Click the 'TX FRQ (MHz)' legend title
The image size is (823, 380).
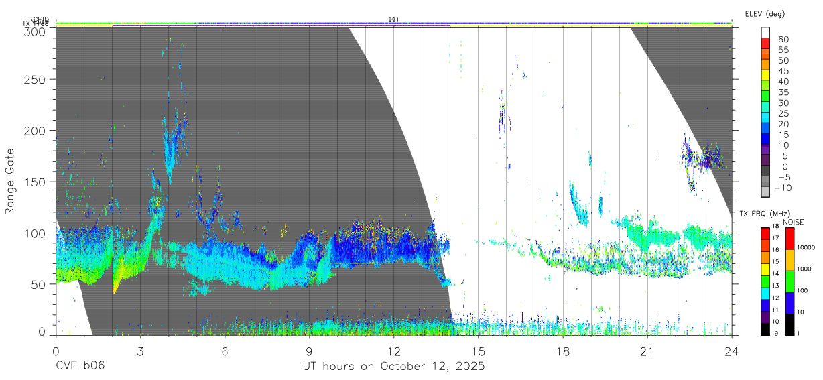click(763, 214)
